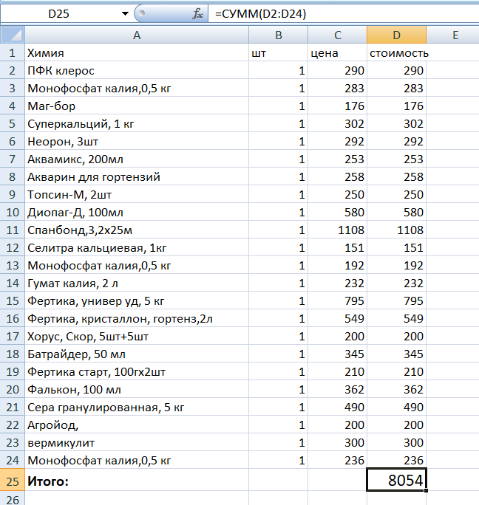Click the Name Box showing D25
Viewport: 479px width, 505px height.
(x=59, y=14)
